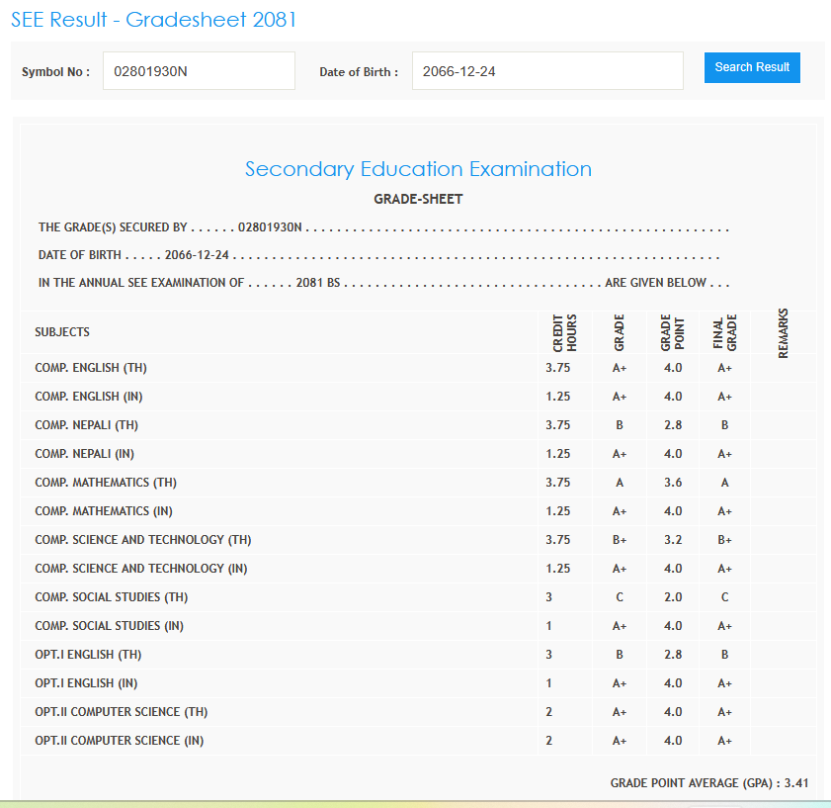831x808 pixels.
Task: Click the GRADE-SHEET subtitle text
Action: 418,199
